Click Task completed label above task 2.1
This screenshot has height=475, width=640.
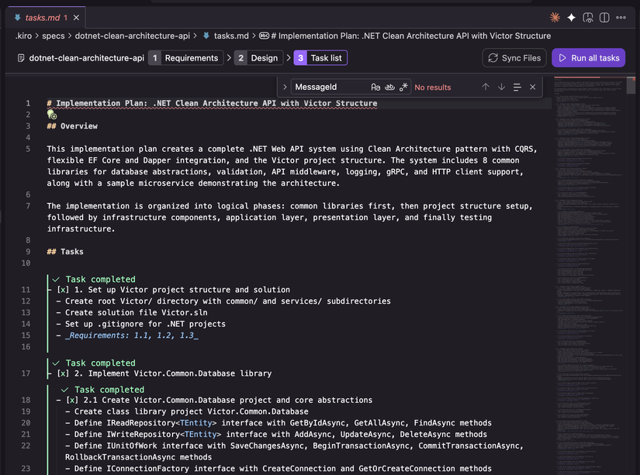pyautogui.click(x=109, y=390)
